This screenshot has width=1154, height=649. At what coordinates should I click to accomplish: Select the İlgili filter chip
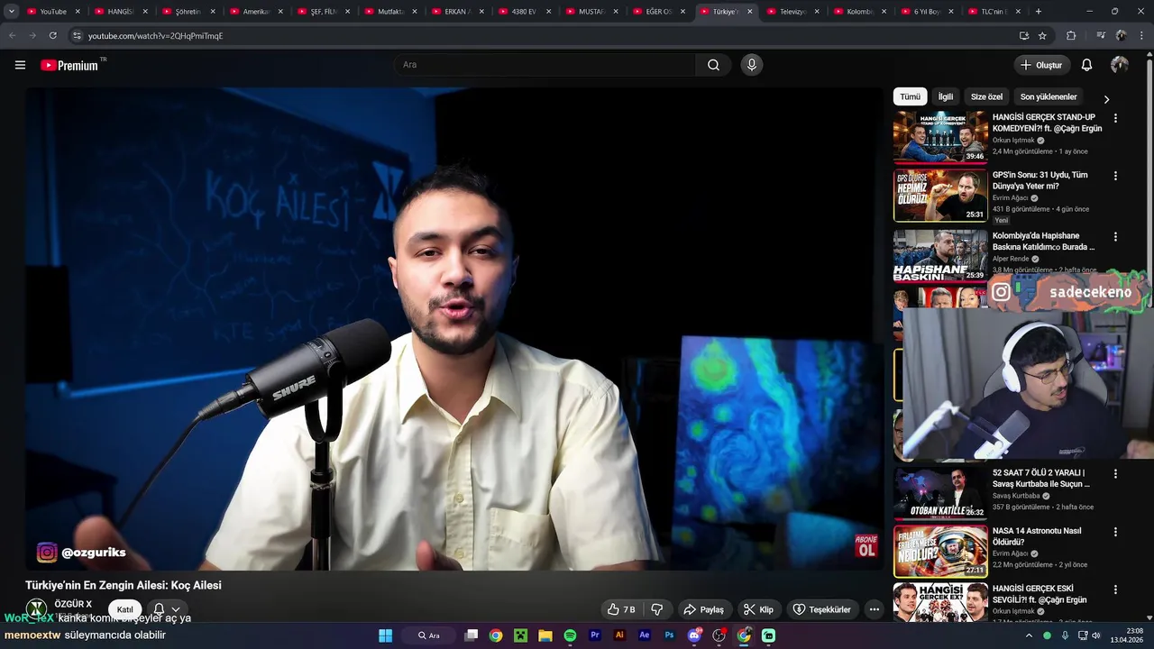pyautogui.click(x=945, y=96)
